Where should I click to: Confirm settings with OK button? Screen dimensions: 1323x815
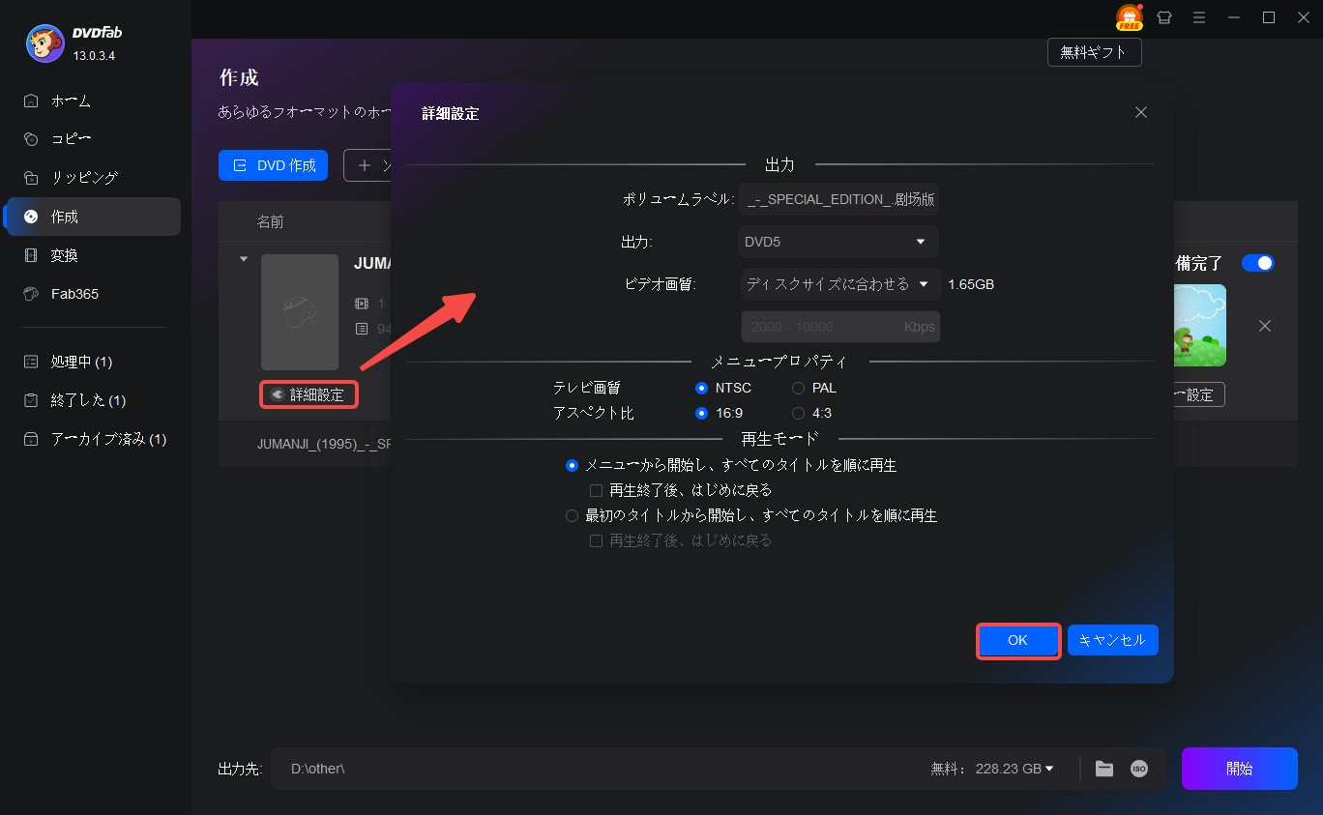click(x=1017, y=640)
